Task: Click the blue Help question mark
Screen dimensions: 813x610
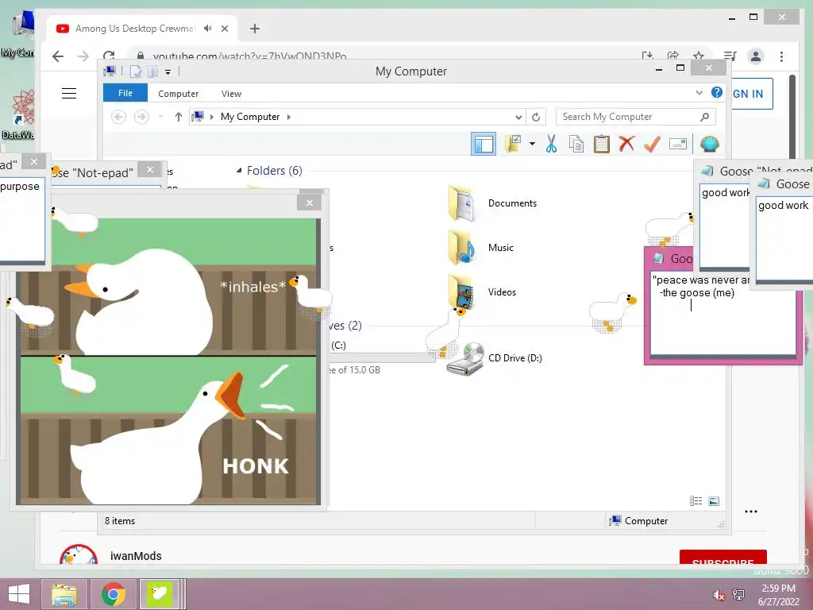Action: [717, 92]
